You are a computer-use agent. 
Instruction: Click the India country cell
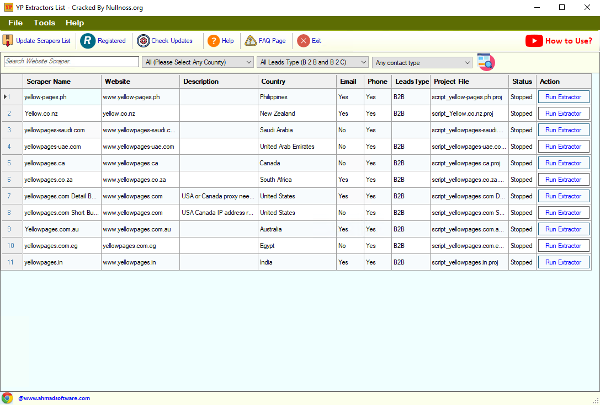(x=298, y=262)
